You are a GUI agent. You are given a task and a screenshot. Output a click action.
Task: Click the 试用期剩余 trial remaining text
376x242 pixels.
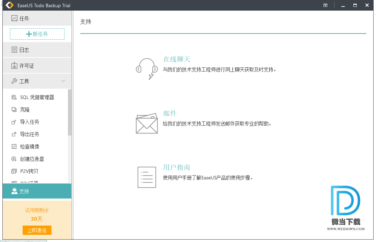click(37, 210)
